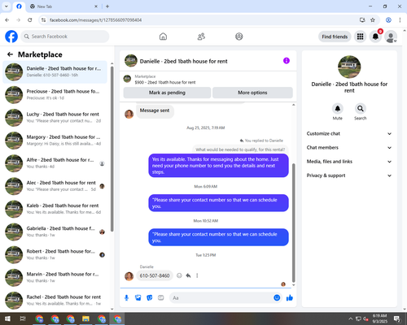407x325 pixels.
Task: Click chat header title Danielle listing
Action: 183,61
